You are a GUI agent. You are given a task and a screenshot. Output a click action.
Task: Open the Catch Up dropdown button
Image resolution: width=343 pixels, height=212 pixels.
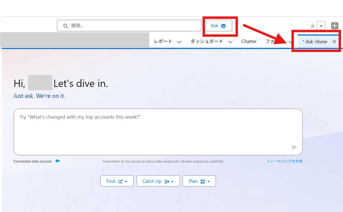[158, 181]
